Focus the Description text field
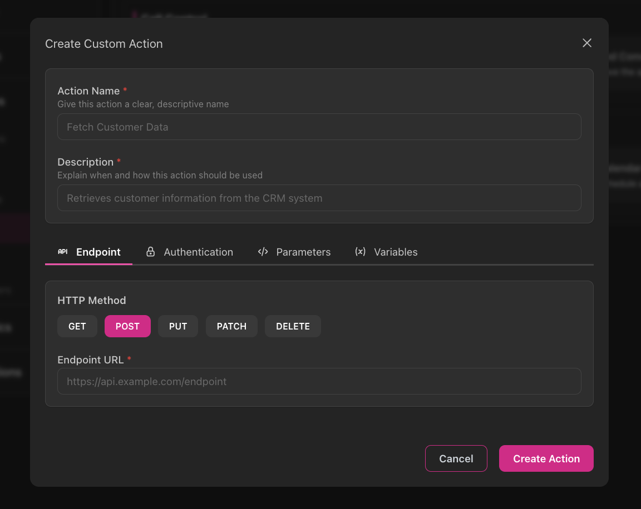The image size is (641, 509). click(x=319, y=198)
